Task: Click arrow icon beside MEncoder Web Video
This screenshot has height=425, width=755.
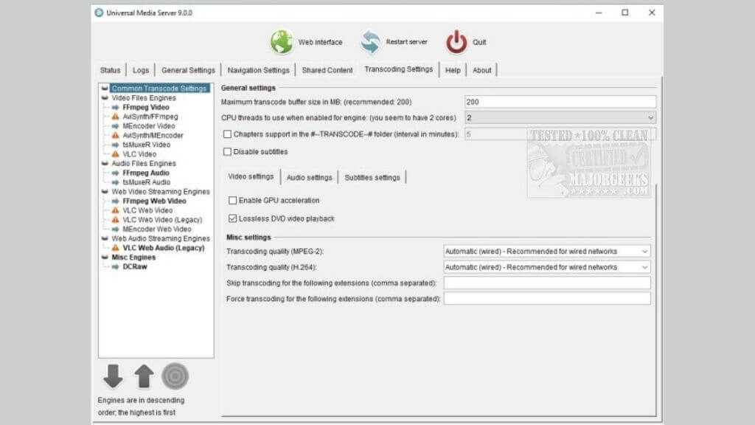Action: [x=116, y=229]
